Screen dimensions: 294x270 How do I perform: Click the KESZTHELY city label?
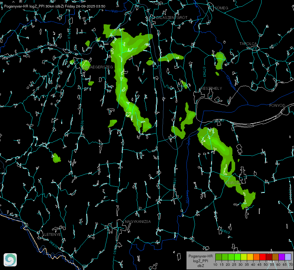tap(211, 88)
